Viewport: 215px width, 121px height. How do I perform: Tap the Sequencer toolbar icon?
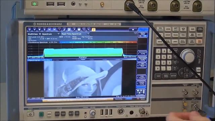84,30
